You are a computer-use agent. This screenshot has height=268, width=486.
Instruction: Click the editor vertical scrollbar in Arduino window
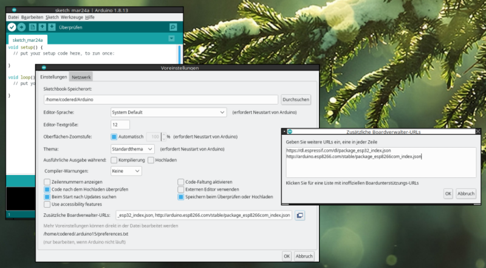coord(179,54)
